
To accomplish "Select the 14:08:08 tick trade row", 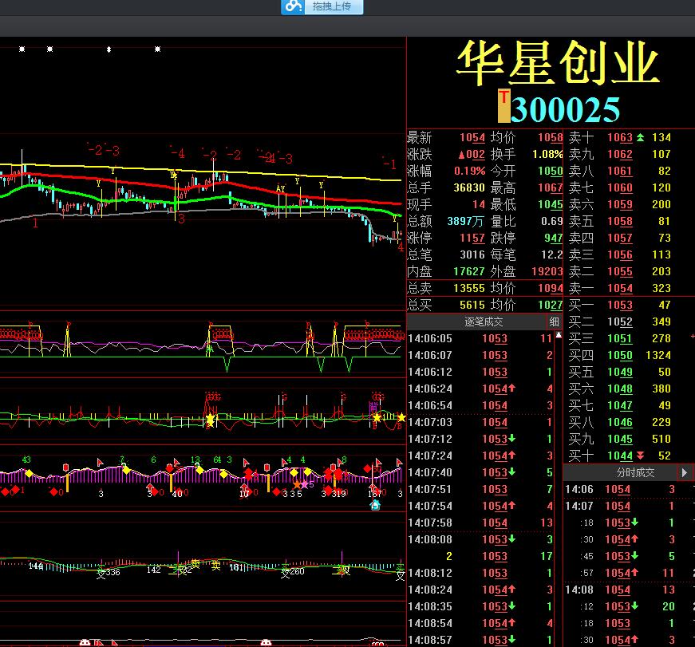I will (x=480, y=539).
